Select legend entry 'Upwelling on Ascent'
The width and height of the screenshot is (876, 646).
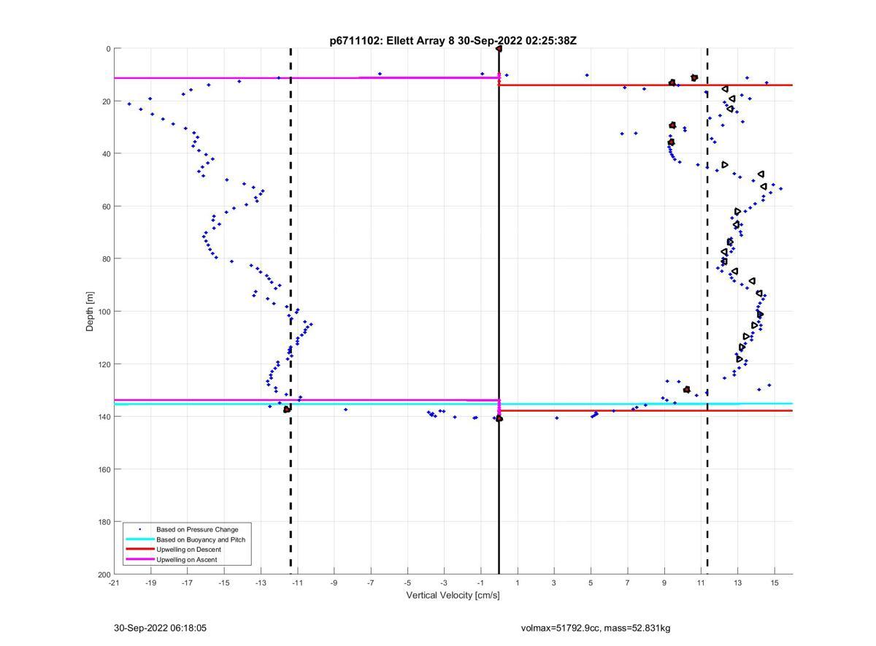(x=186, y=560)
